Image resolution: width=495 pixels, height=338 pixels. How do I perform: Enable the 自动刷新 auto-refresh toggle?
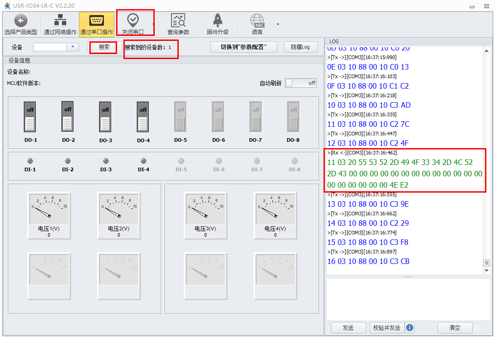pos(301,83)
